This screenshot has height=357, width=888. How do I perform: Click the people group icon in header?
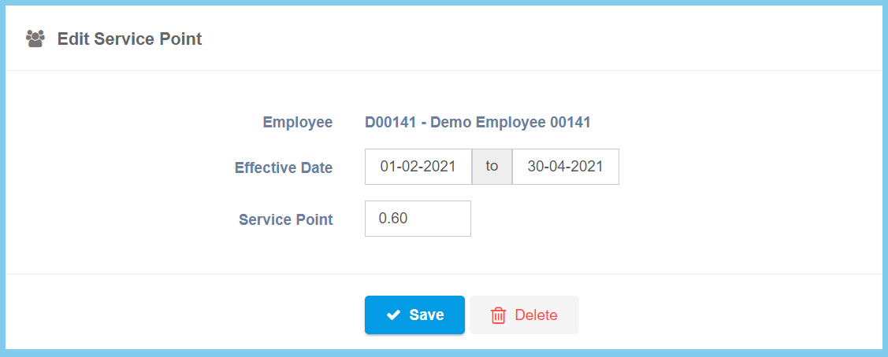[x=35, y=39]
